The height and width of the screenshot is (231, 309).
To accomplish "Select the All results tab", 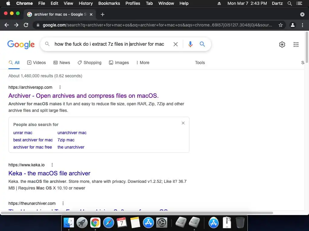I will click(x=14, y=63).
